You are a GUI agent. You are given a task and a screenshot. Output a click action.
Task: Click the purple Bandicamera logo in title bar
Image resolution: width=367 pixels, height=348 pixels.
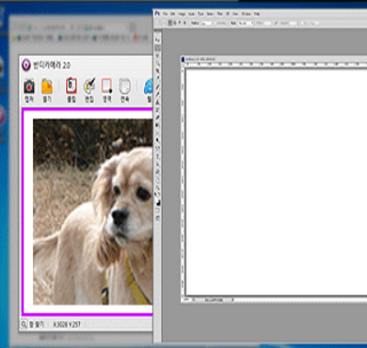pyautogui.click(x=26, y=65)
